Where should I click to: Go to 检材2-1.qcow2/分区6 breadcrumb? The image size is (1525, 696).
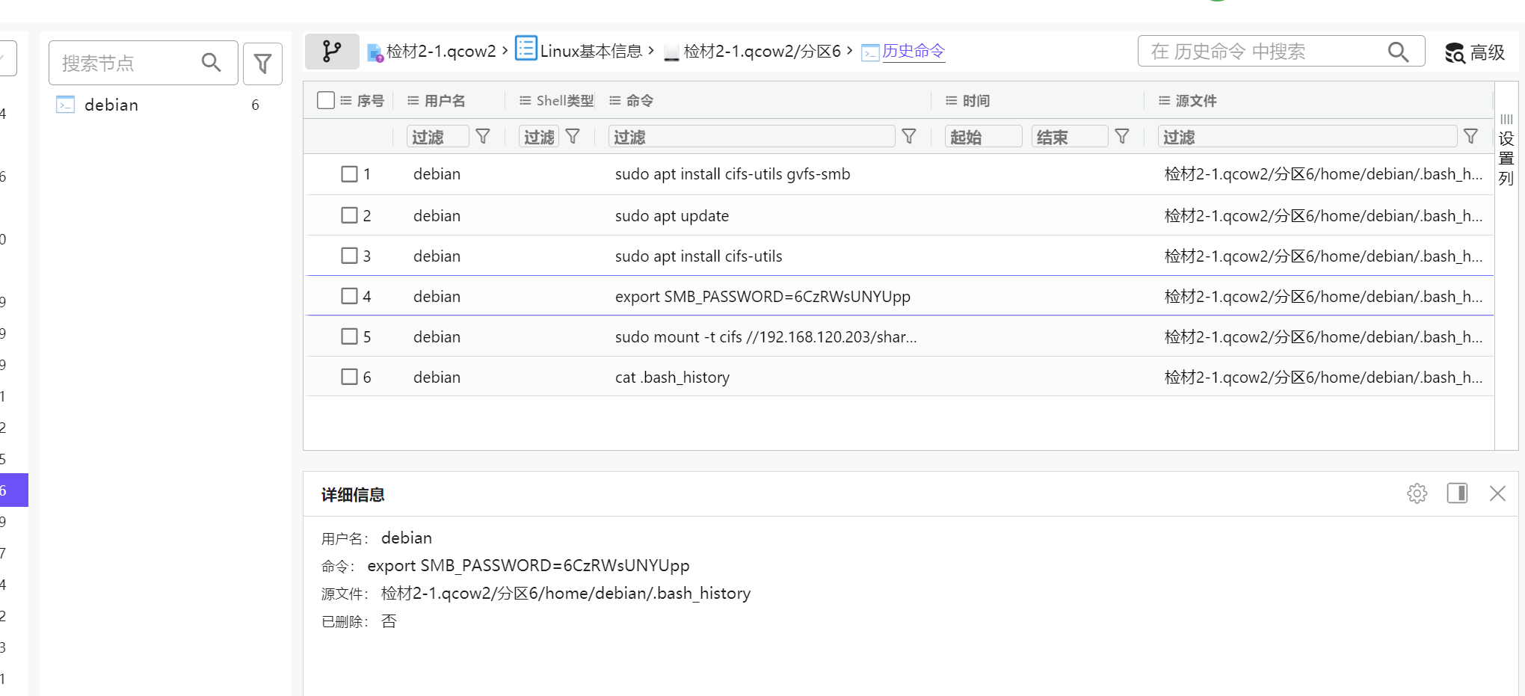coord(761,51)
